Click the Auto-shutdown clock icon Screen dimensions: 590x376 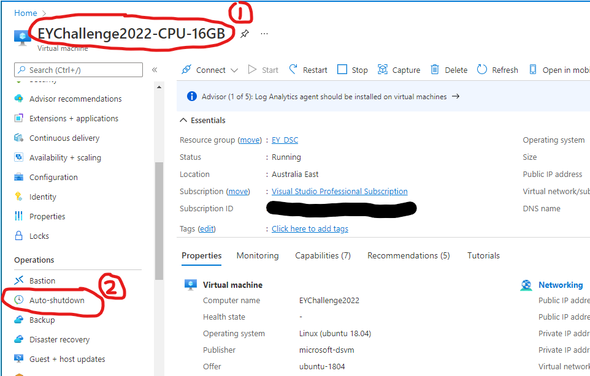[x=19, y=299]
